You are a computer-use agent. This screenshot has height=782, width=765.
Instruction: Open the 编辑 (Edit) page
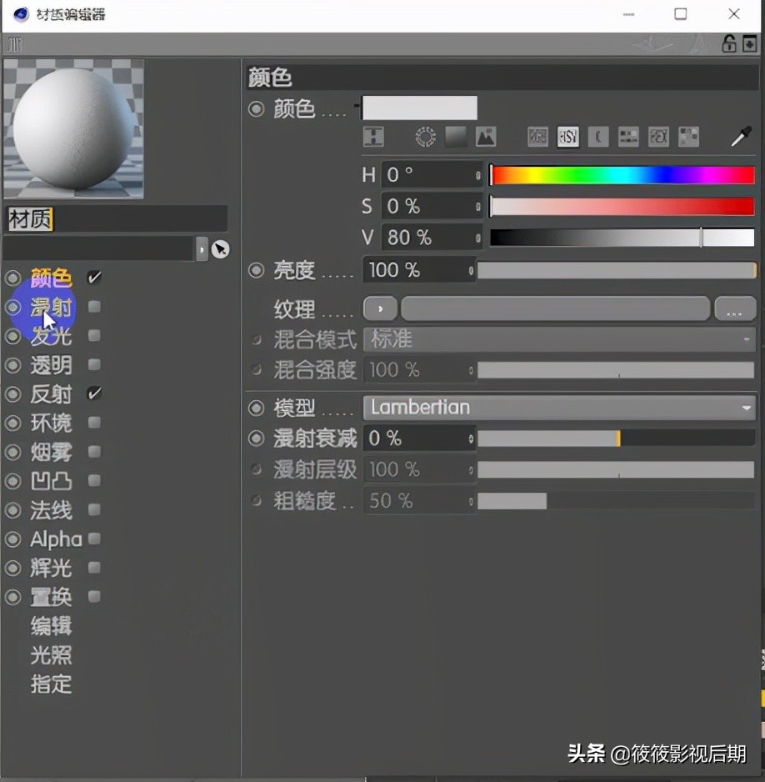click(x=51, y=626)
